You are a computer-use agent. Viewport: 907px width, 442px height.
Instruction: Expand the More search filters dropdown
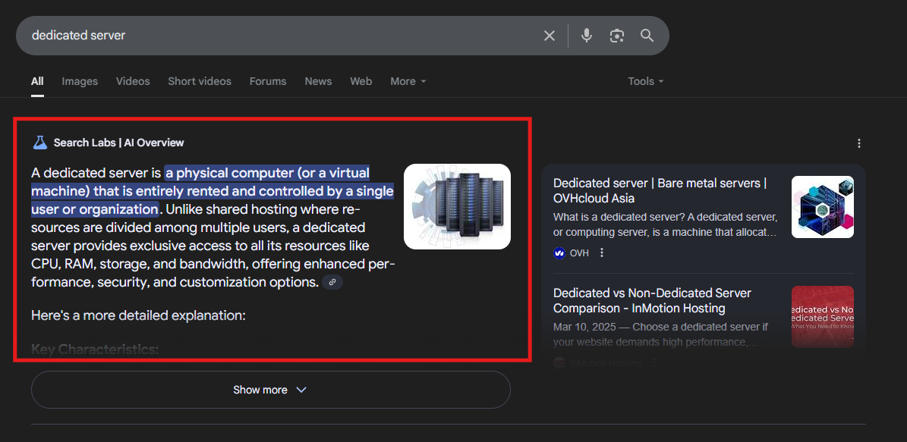(408, 81)
